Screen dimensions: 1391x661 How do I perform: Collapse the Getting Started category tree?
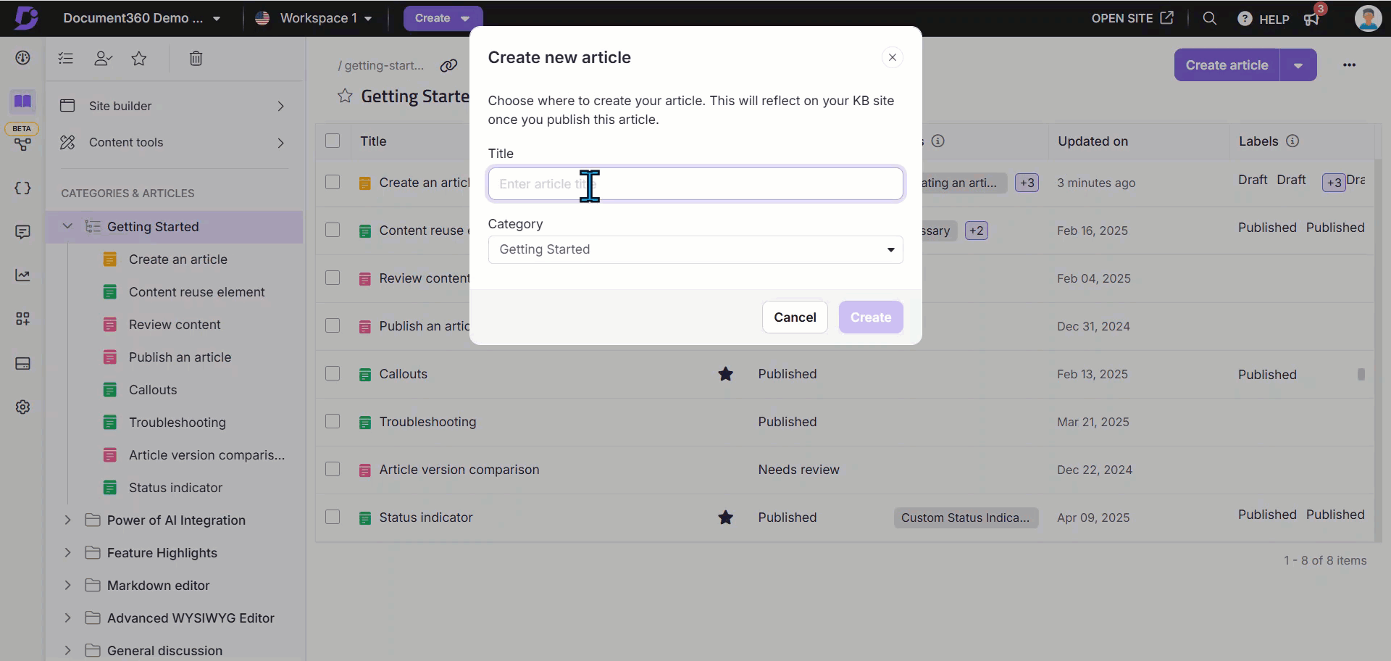pos(67,226)
